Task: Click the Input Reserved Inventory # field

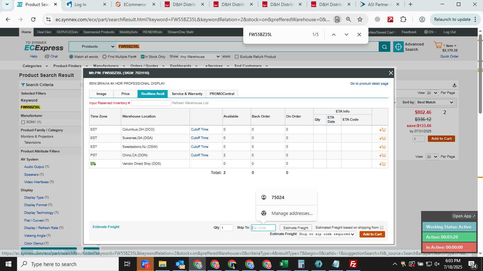Action: (151, 103)
